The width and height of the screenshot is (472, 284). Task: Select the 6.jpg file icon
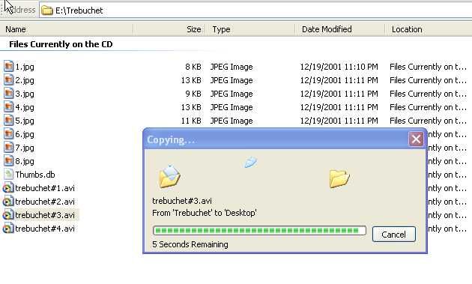[x=9, y=133]
